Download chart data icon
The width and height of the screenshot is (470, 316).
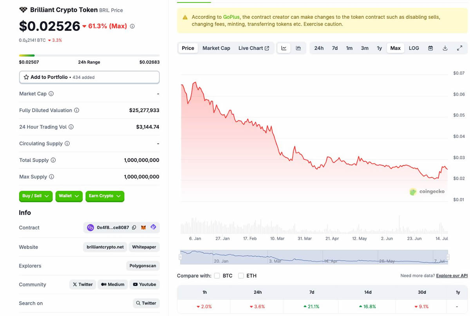tap(445, 48)
